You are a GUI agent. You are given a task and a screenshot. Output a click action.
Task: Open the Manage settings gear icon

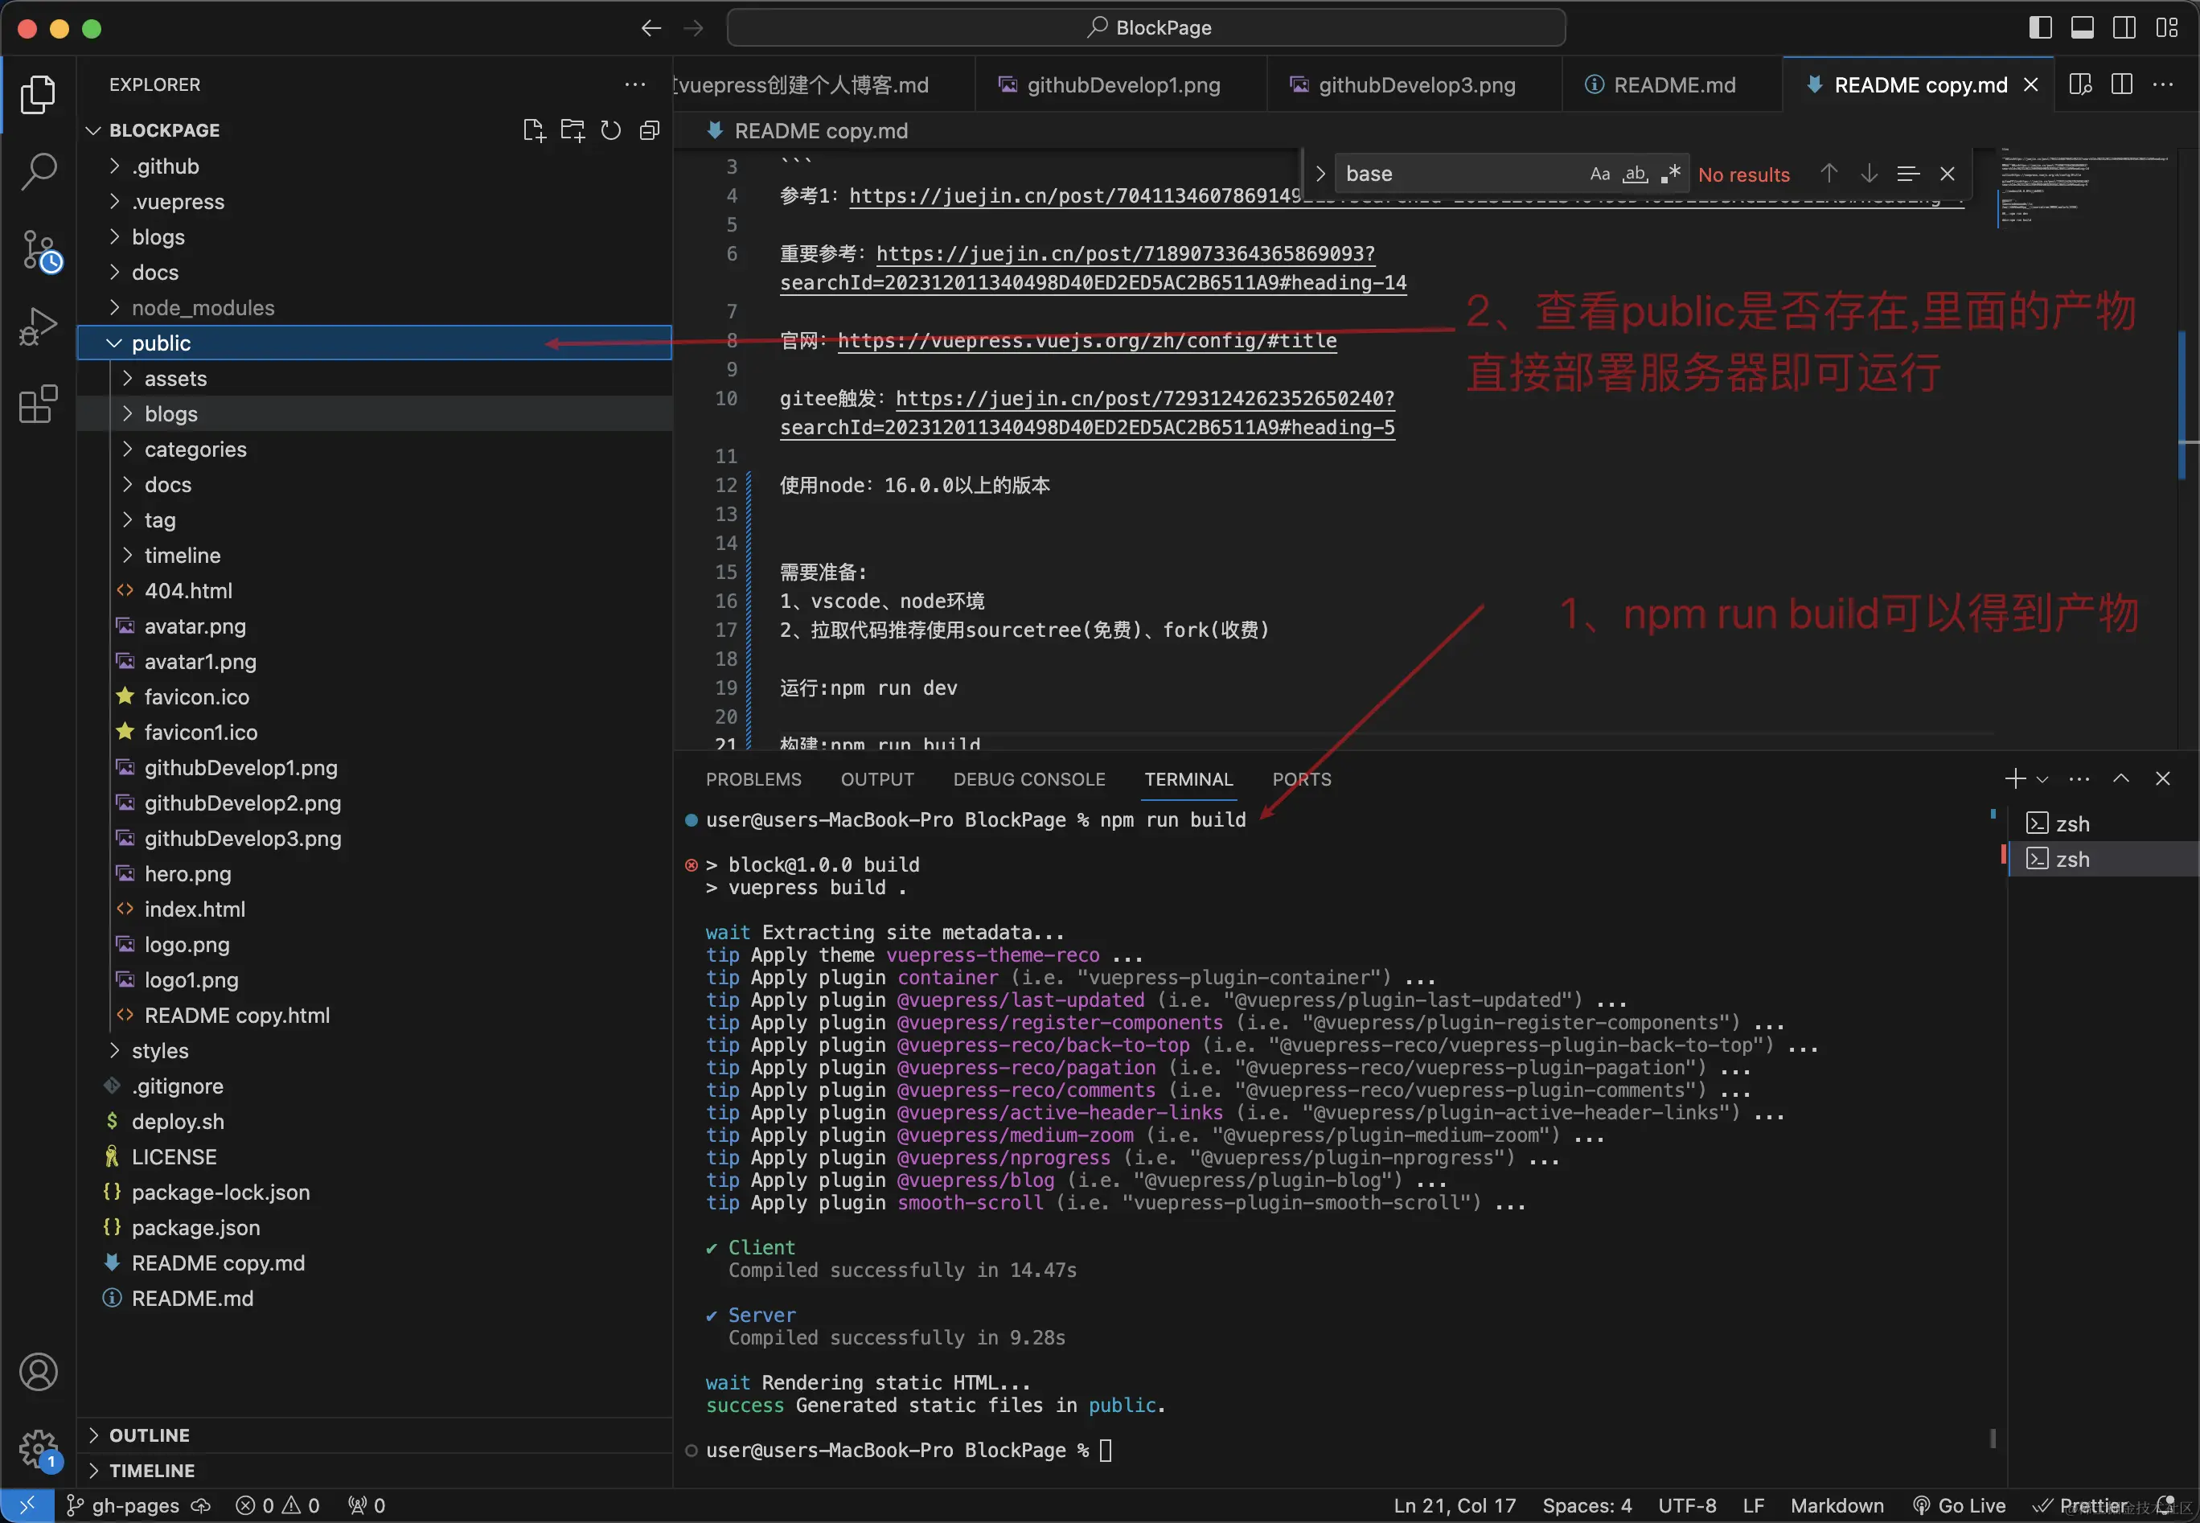tap(38, 1448)
